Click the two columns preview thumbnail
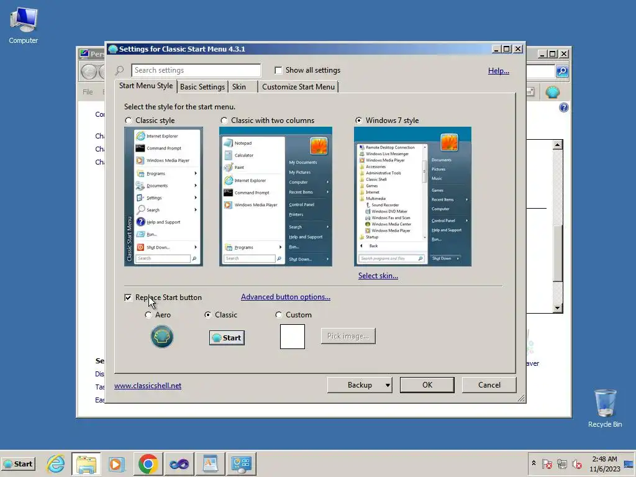The width and height of the screenshot is (636, 477). pos(275,197)
